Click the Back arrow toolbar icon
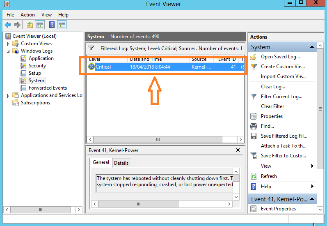The width and height of the screenshot is (327, 226). 8,25
